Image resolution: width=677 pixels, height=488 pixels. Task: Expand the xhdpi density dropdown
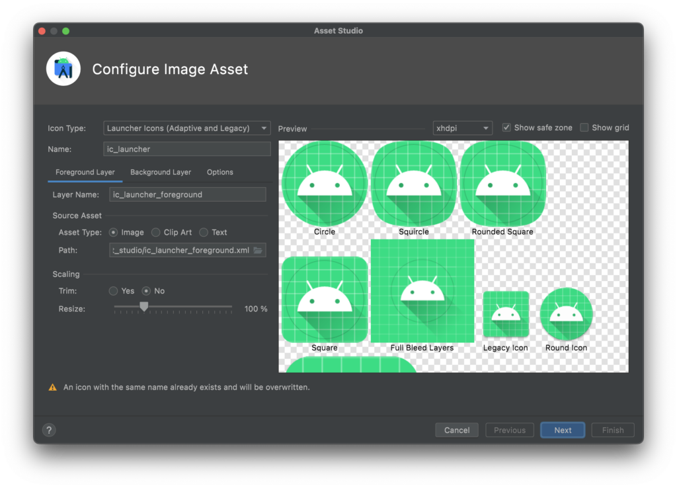click(x=462, y=128)
